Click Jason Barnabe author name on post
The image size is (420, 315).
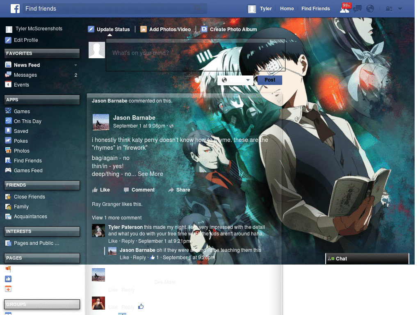[x=134, y=118]
